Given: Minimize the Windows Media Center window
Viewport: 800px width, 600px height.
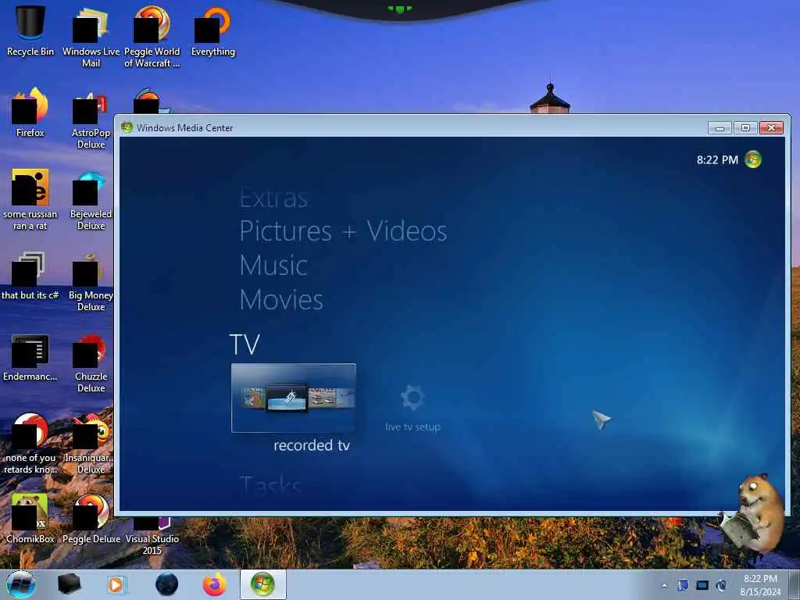Looking at the screenshot, I should (720, 127).
